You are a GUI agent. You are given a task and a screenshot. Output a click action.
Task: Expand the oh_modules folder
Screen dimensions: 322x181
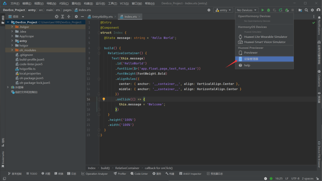12,50
